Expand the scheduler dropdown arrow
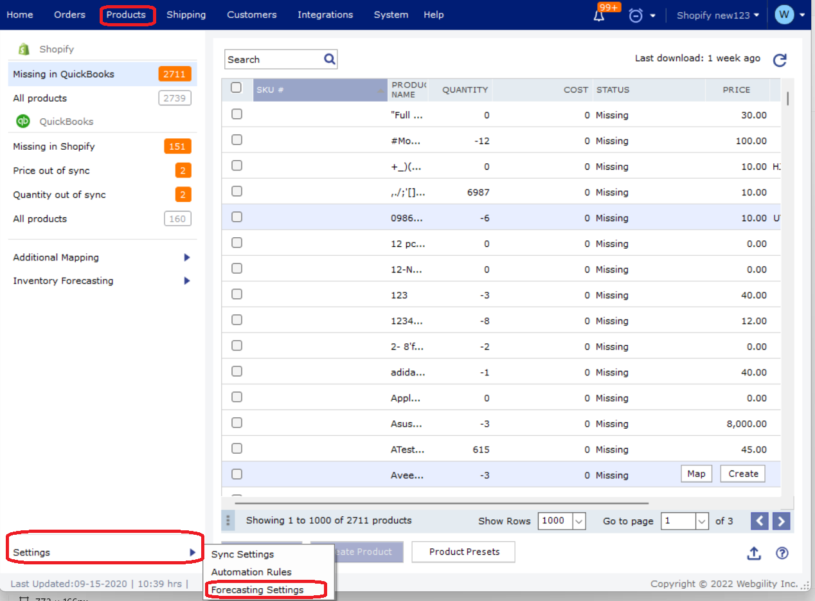Image resolution: width=815 pixels, height=601 pixels. [652, 15]
